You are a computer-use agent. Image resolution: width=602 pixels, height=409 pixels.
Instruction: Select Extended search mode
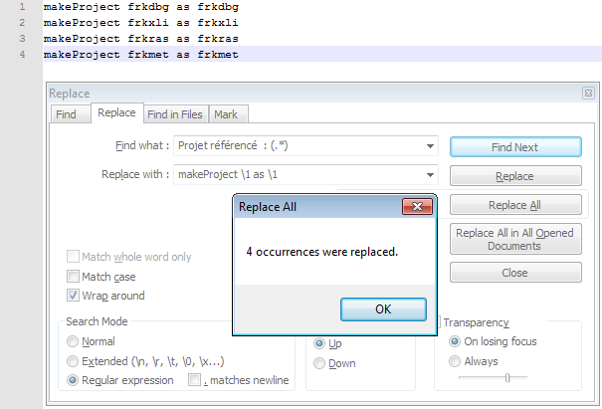coord(73,361)
